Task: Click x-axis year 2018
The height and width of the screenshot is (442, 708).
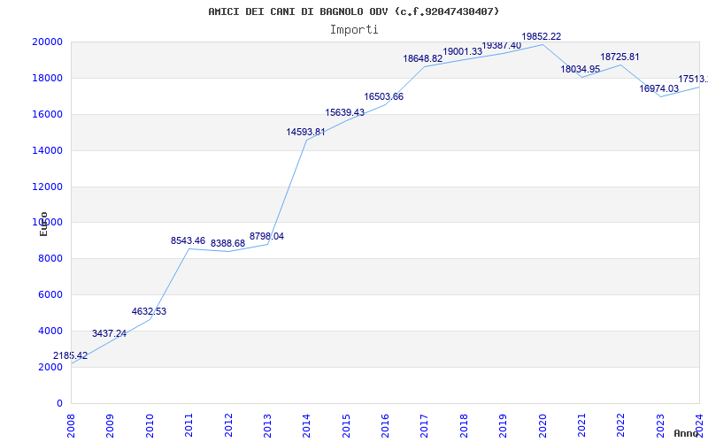Action: pyautogui.click(x=464, y=426)
